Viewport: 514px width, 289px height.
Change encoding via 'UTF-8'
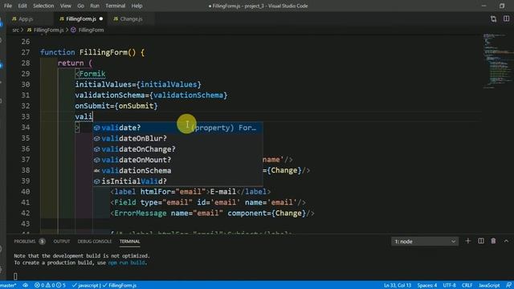coord(449,286)
